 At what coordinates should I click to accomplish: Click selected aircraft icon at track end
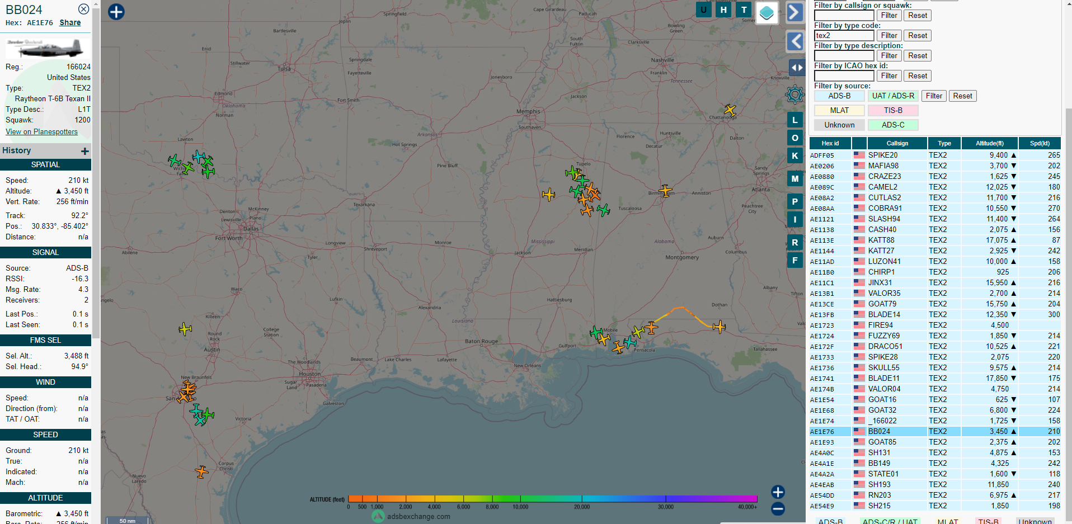719,327
